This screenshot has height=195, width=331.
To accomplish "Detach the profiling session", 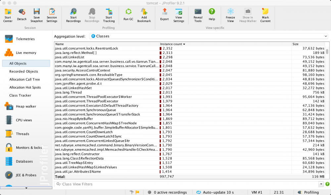I will (22, 15).
